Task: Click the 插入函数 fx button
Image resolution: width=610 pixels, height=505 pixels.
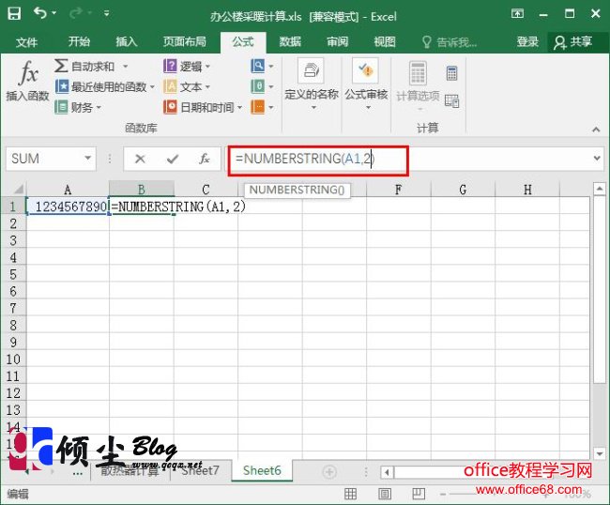Action: click(x=27, y=82)
